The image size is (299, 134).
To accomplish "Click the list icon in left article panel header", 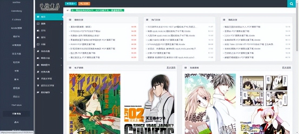I will (x=70, y=20).
